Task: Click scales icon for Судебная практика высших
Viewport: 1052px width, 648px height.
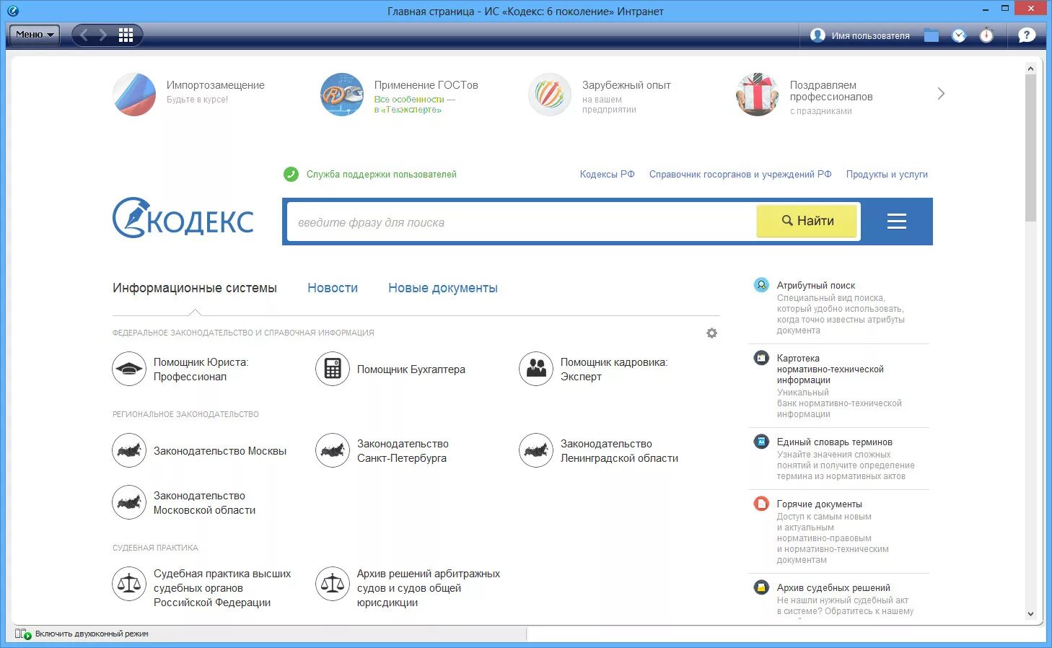Action: click(x=129, y=584)
